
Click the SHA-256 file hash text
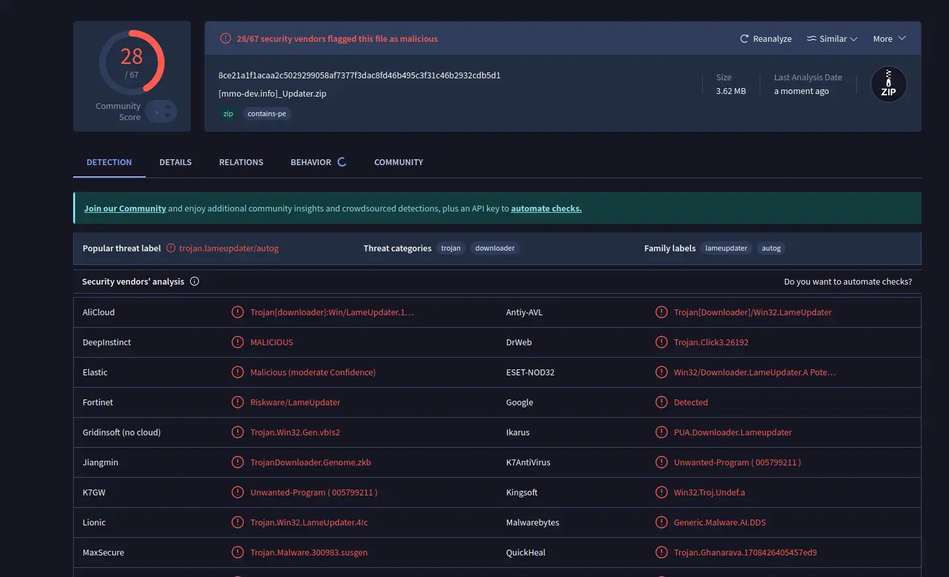(359, 75)
